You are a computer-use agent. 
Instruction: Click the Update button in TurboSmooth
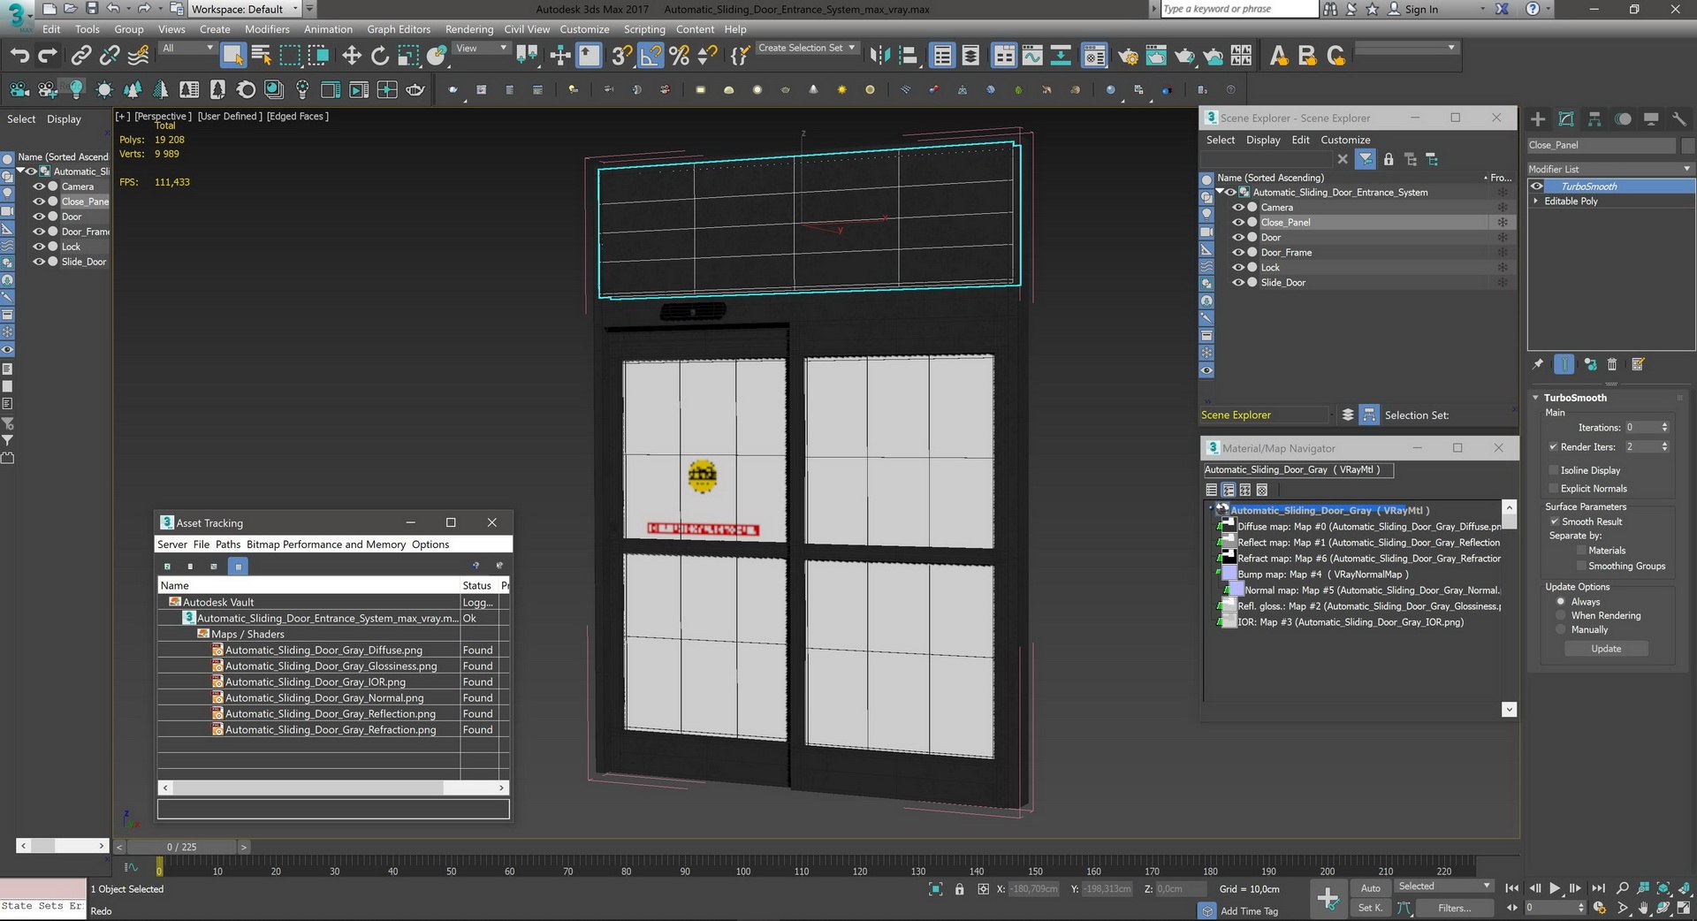click(x=1606, y=649)
